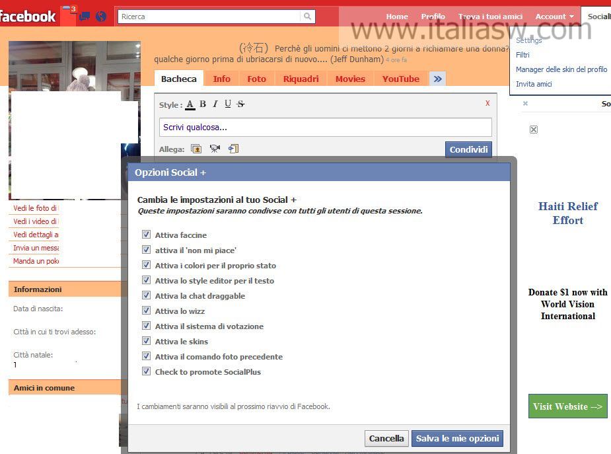Uncheck Check to promote SocialPlus
611x454 pixels.
(146, 371)
